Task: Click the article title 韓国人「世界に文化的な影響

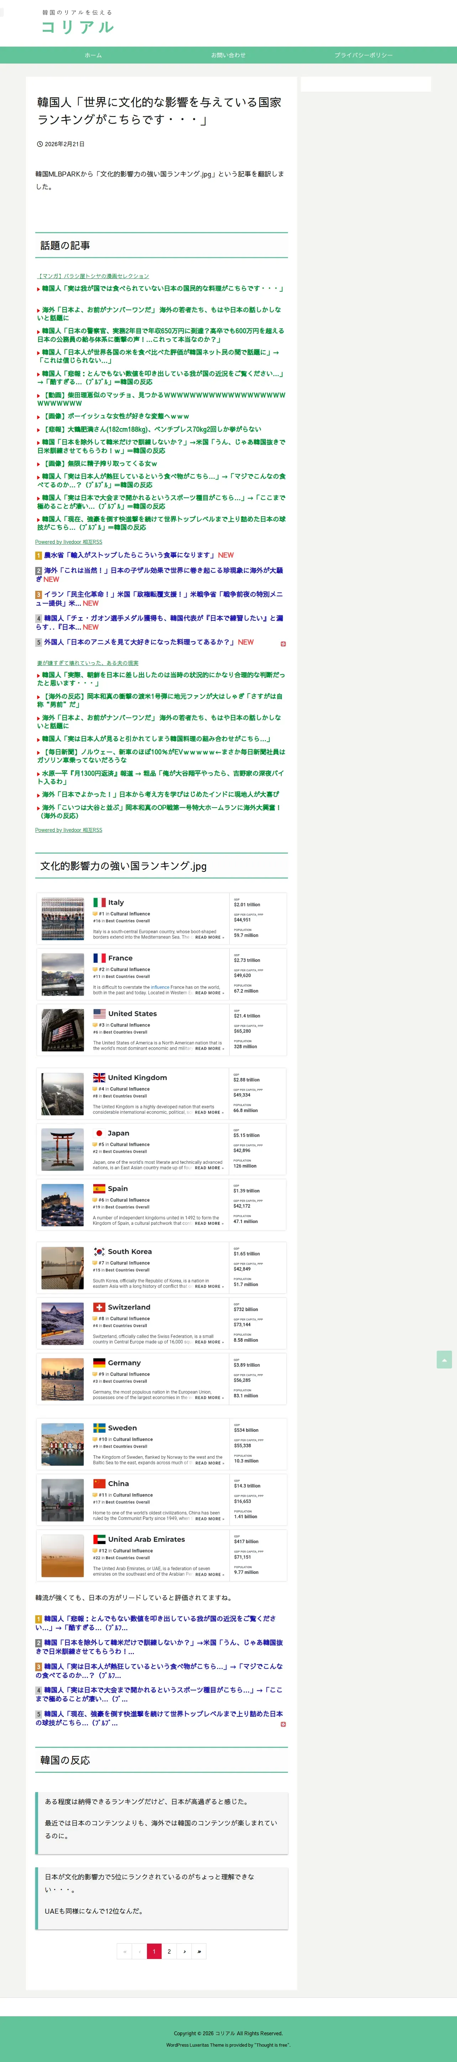Action: pos(159,111)
